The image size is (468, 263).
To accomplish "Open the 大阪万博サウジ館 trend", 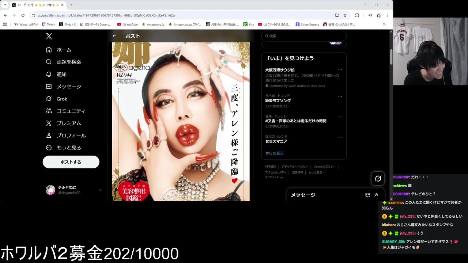I will 280,70.
